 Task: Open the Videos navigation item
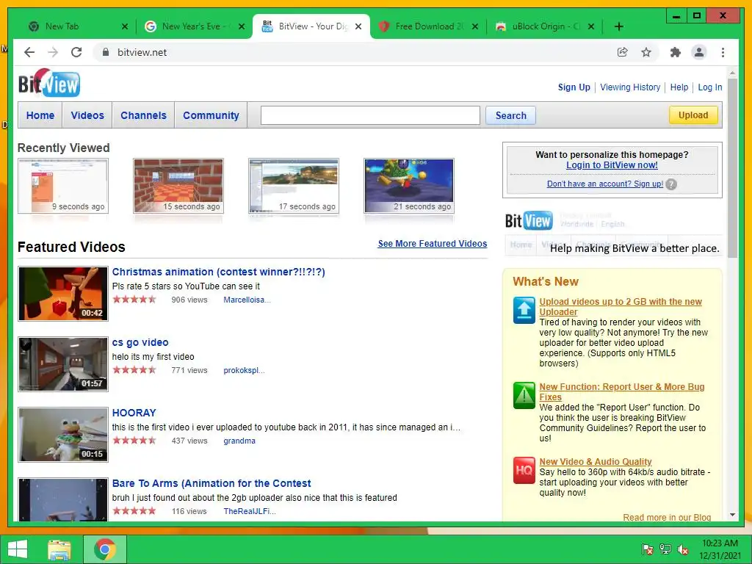coord(87,115)
